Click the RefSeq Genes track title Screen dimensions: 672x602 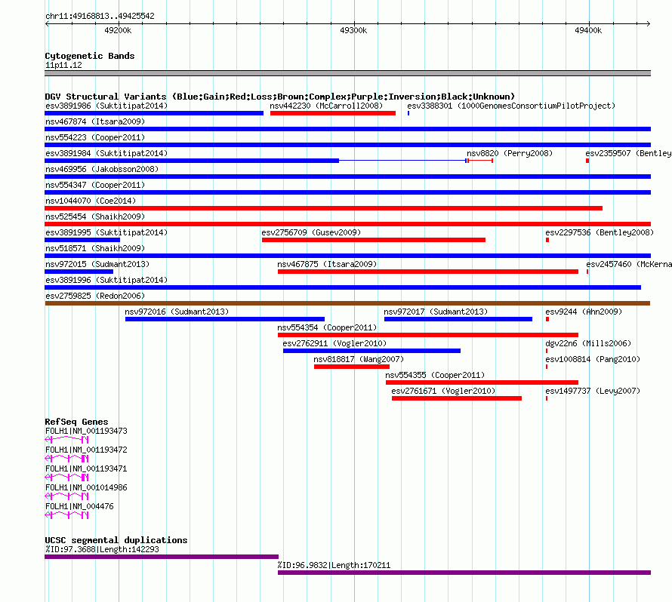point(76,422)
